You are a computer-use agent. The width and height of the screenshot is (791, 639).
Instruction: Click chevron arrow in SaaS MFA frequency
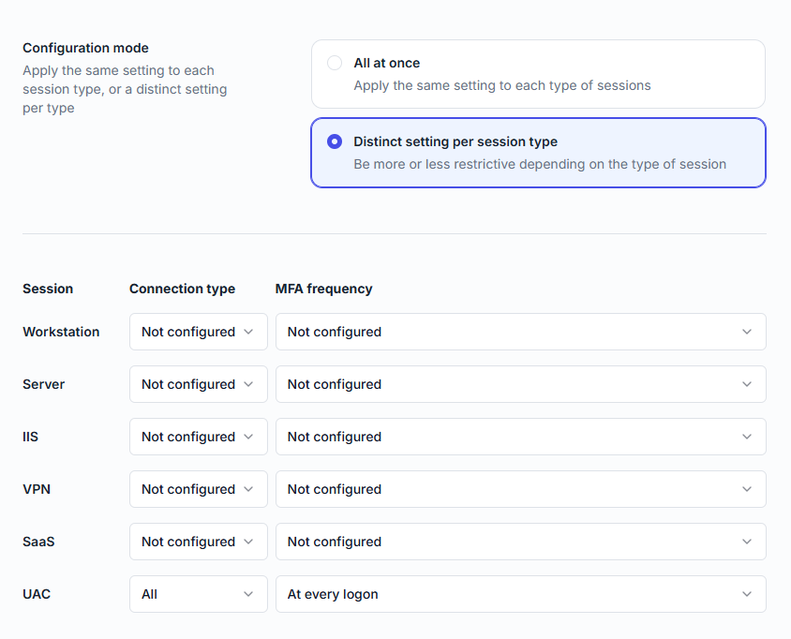coord(747,542)
